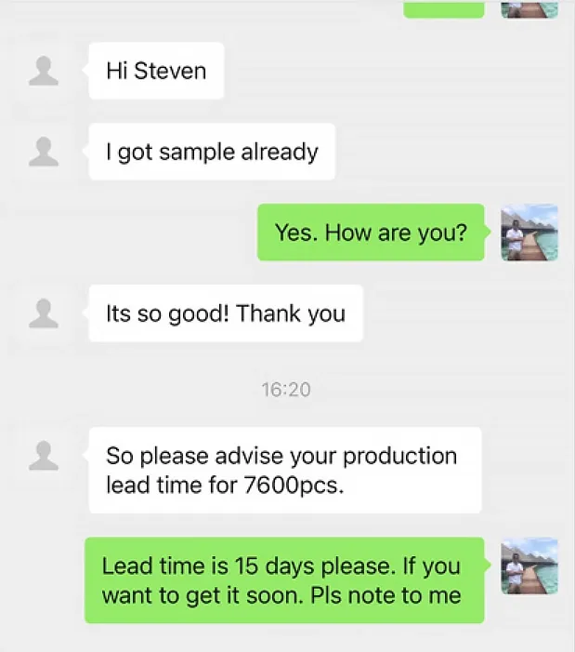Click "Thank you" text in the white bubble
The height and width of the screenshot is (652, 575).
coord(291,313)
